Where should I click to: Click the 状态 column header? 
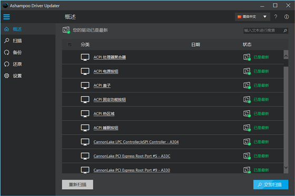pos(247,45)
